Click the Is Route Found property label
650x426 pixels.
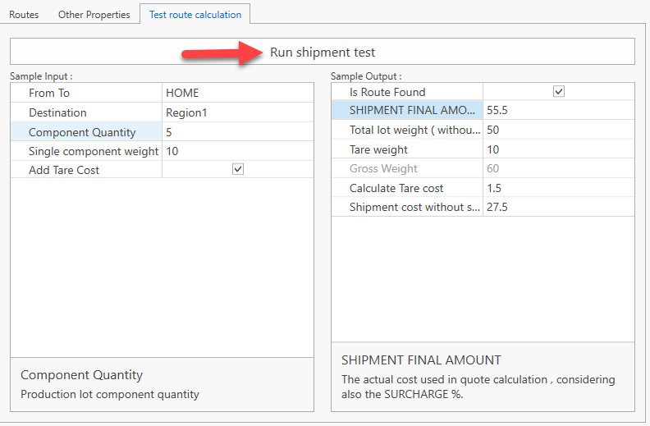387,92
